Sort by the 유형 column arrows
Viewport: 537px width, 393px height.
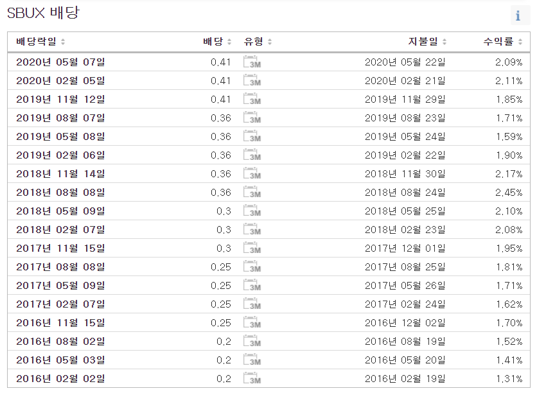(270, 42)
